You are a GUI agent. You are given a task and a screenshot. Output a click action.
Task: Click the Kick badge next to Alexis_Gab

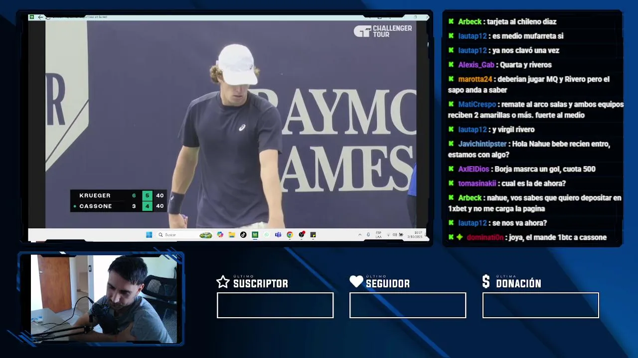tap(451, 65)
